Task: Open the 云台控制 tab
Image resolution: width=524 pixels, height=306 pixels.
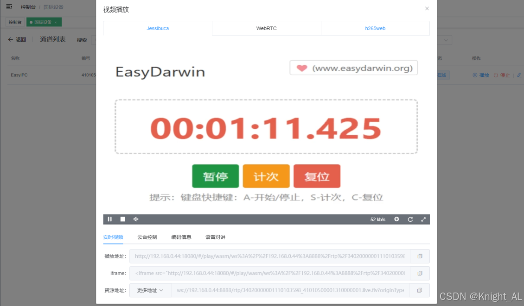Action: pos(147,237)
